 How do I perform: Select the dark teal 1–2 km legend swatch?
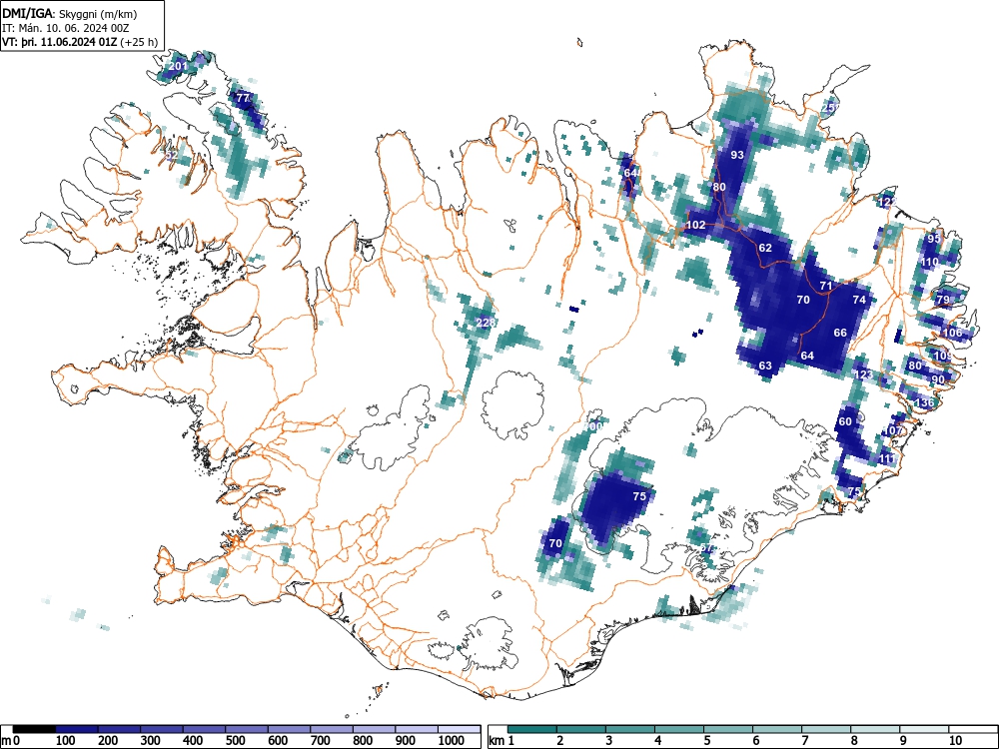click(x=532, y=729)
